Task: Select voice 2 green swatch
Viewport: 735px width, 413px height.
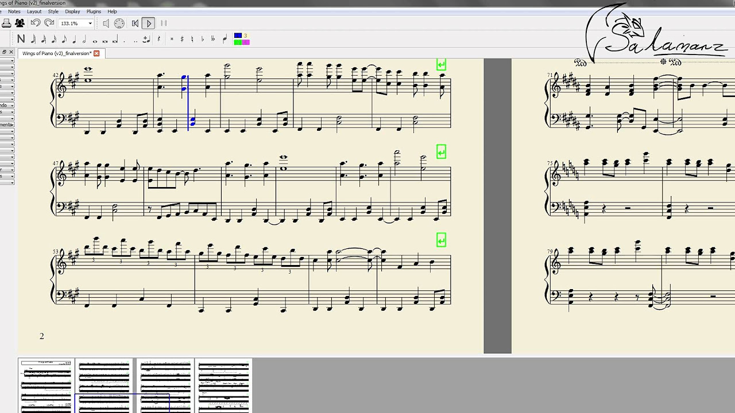Action: tap(238, 42)
